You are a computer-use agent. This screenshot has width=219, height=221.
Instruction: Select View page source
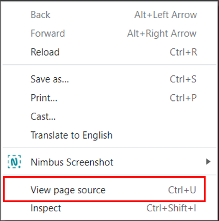coord(68,190)
